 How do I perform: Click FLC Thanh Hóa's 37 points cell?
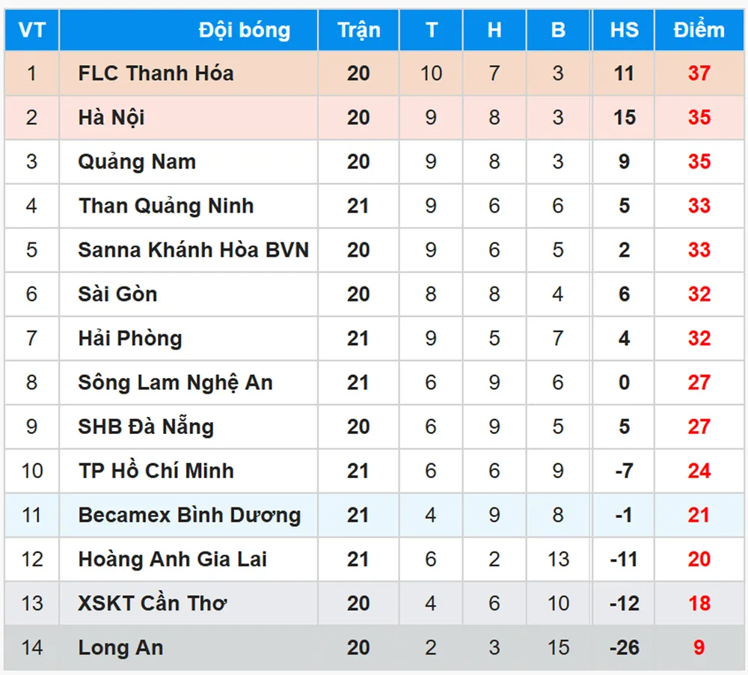point(699,73)
